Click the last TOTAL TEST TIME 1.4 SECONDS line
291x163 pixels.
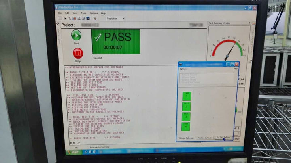[x=95, y=138]
